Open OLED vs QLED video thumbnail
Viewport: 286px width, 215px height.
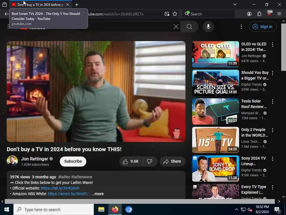tap(215, 54)
